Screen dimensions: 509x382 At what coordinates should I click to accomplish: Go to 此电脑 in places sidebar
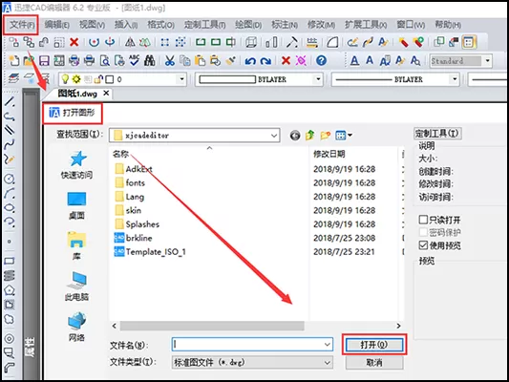(x=77, y=286)
